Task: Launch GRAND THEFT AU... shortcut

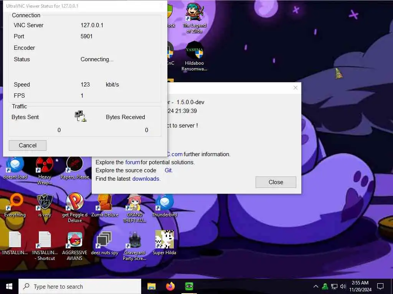Action: click(135, 209)
